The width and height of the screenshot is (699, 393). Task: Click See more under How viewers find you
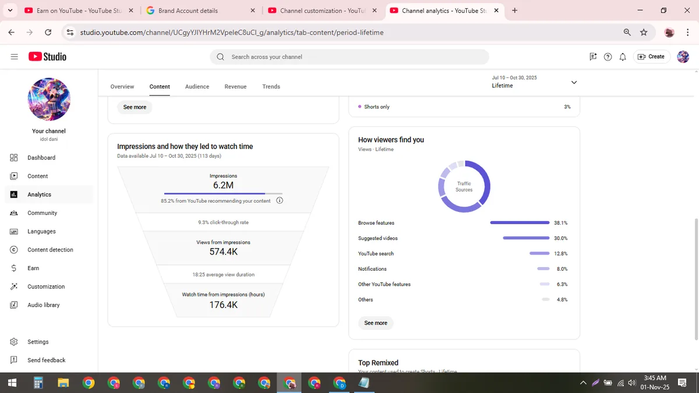(376, 323)
